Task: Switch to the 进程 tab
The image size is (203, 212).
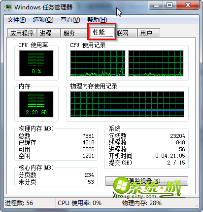Action: click(48, 33)
